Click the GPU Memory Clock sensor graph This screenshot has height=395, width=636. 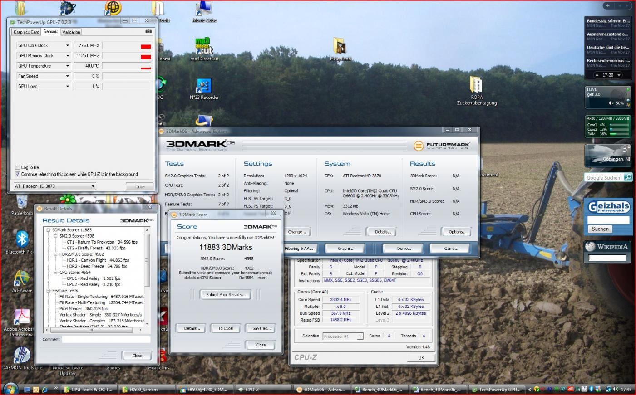[127, 56]
